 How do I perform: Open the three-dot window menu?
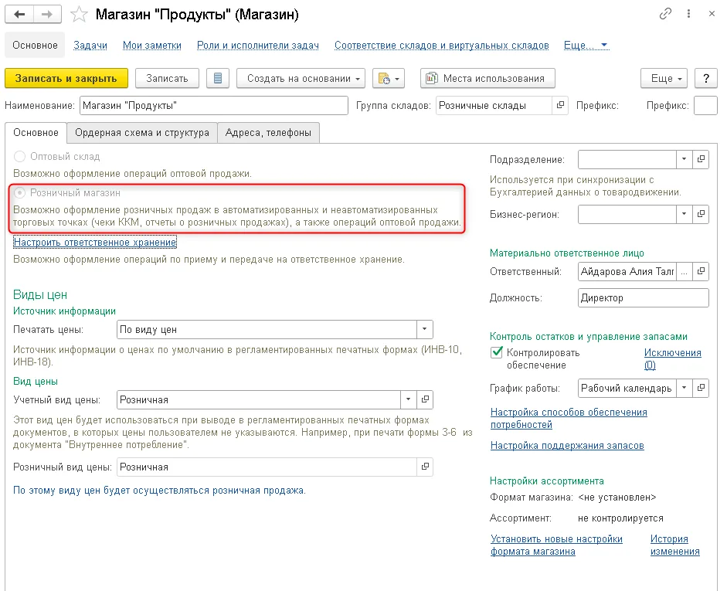point(688,14)
